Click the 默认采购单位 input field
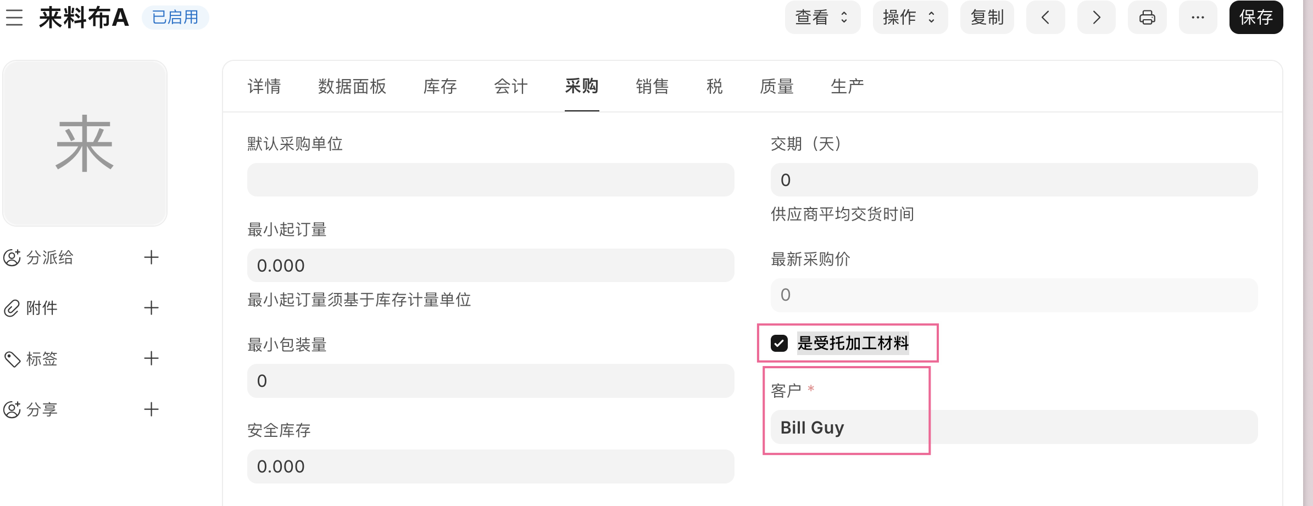This screenshot has height=506, width=1313. [490, 180]
